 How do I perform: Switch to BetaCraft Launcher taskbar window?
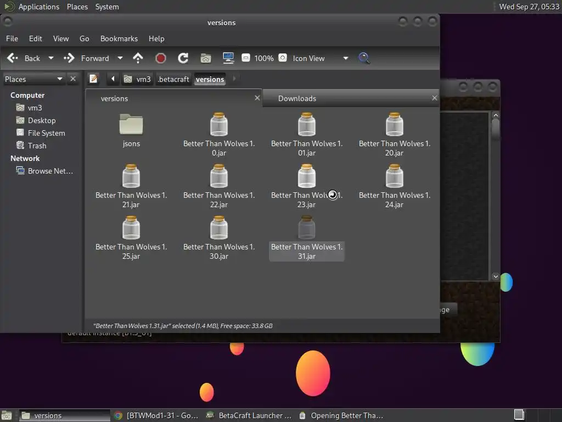click(250, 415)
